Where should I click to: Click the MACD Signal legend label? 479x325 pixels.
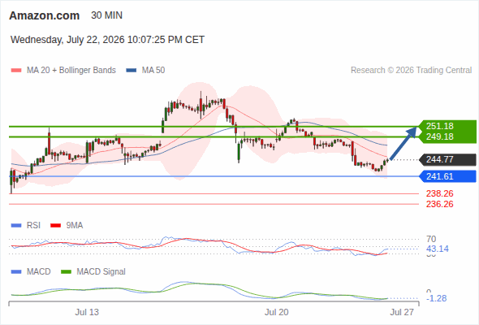(x=101, y=272)
